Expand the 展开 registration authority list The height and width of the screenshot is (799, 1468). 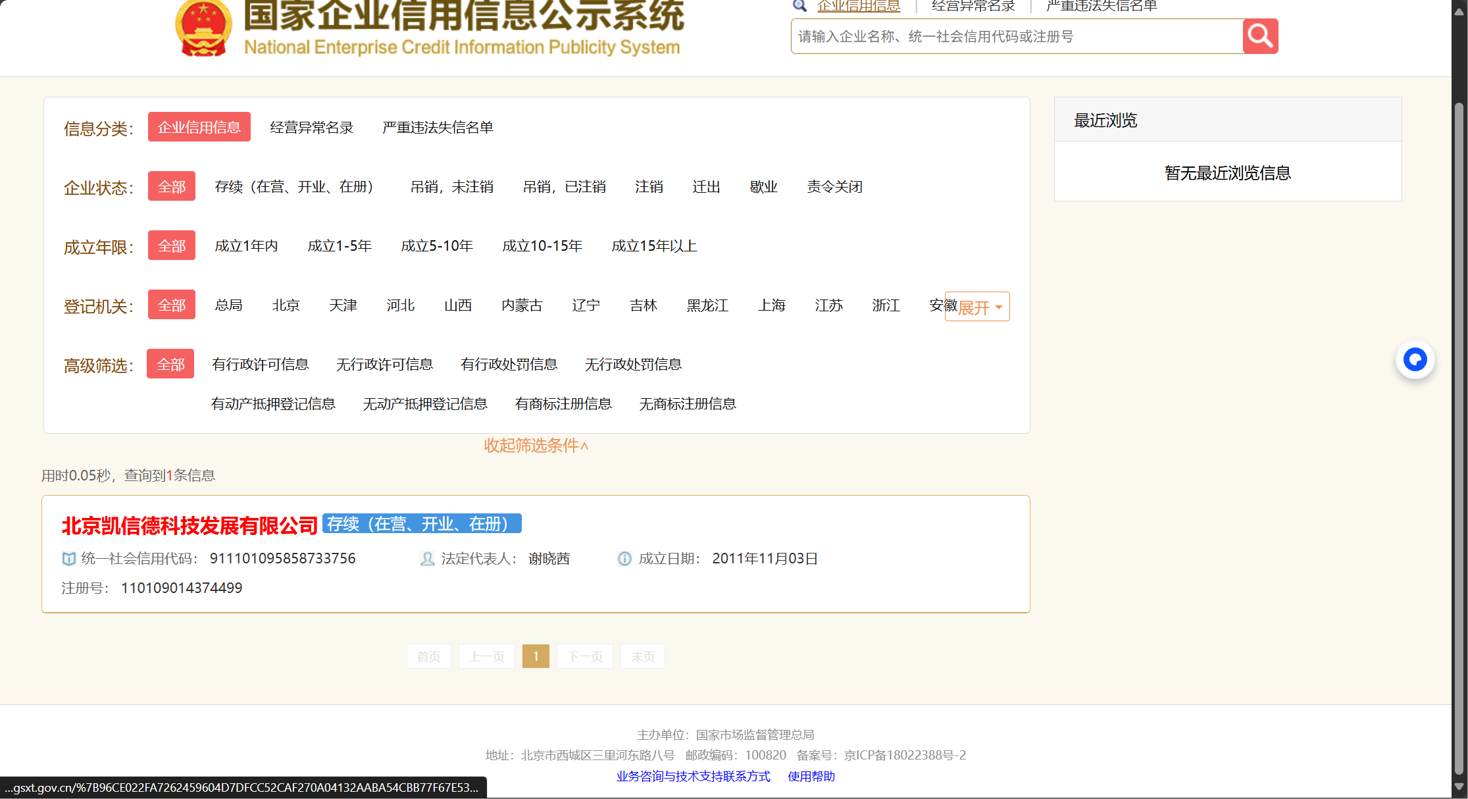pos(977,307)
